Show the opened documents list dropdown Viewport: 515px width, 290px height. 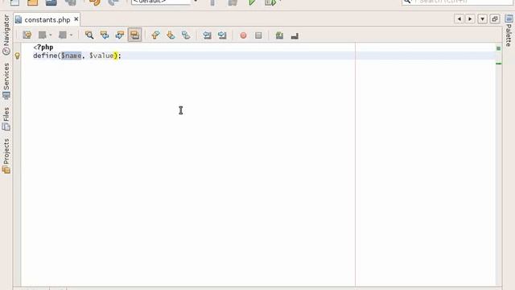482,19
